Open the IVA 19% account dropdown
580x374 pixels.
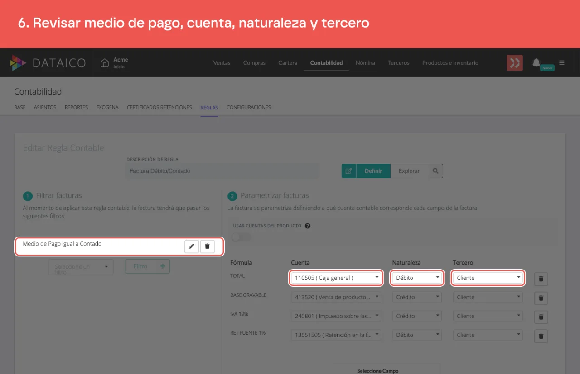(336, 316)
